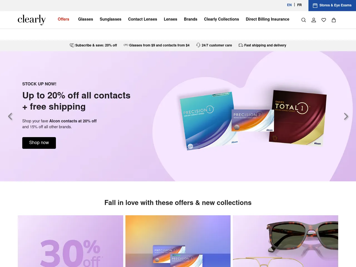
Task: Select EN language option
Action: [x=289, y=5]
